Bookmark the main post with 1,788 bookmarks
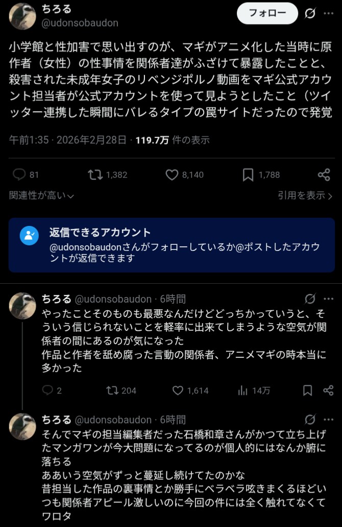The width and height of the screenshot is (342, 527). pyautogui.click(x=248, y=175)
